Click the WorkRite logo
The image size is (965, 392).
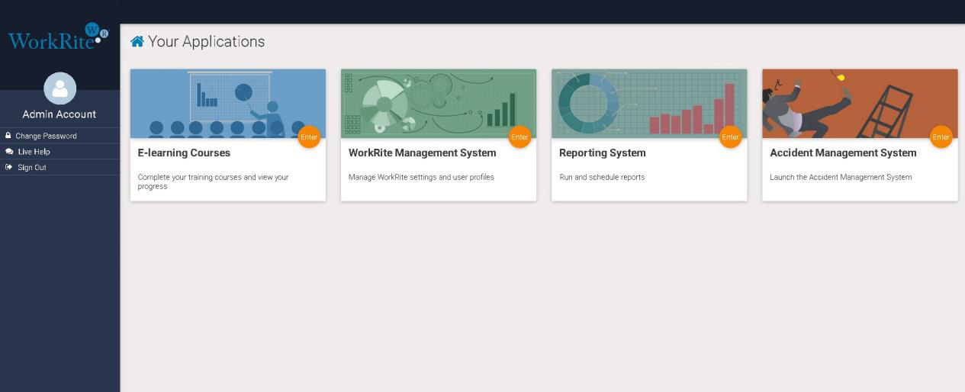pos(59,37)
